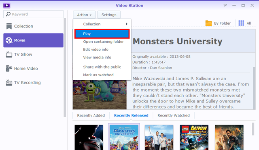Expand the Collection submenu arrow
This screenshot has height=150, width=259.
127,24
